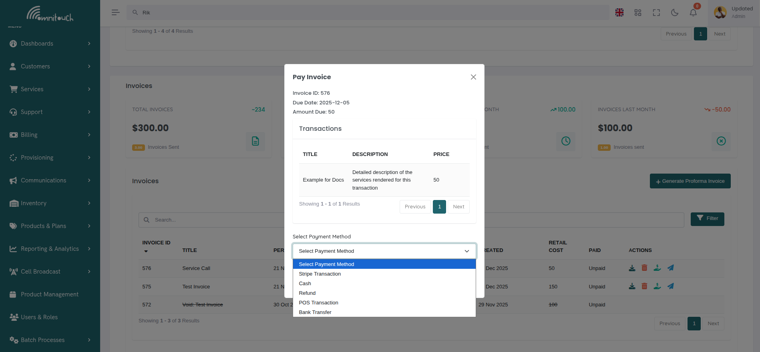Image resolution: width=760 pixels, height=352 pixels.
Task: Toggle fullscreen mode icon
Action: pos(656,13)
